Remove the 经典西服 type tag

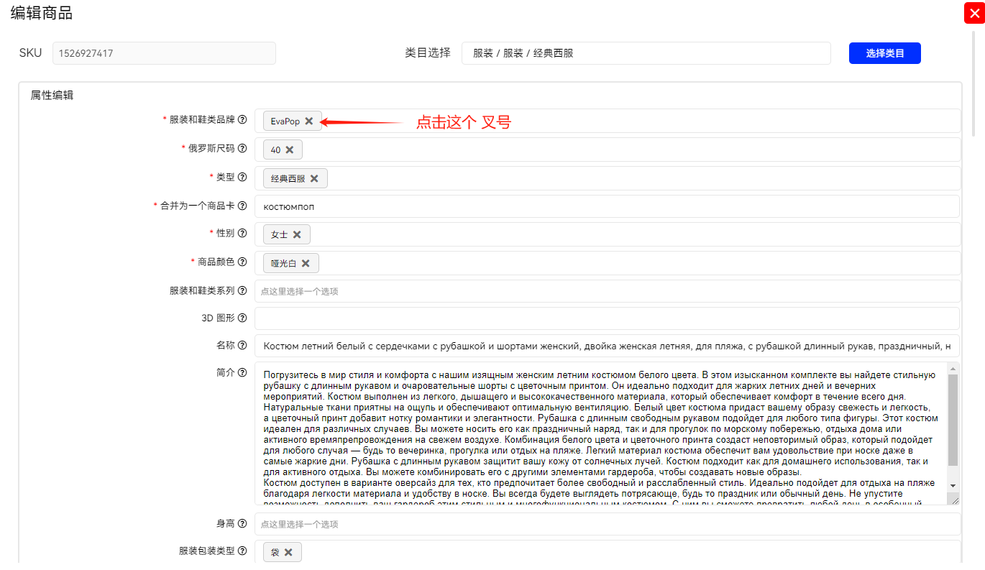(x=314, y=178)
